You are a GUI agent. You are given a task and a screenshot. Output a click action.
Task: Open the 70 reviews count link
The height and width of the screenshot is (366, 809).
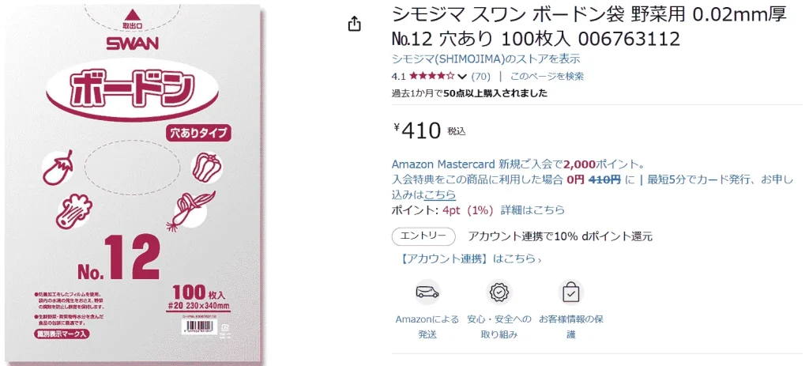click(x=481, y=77)
